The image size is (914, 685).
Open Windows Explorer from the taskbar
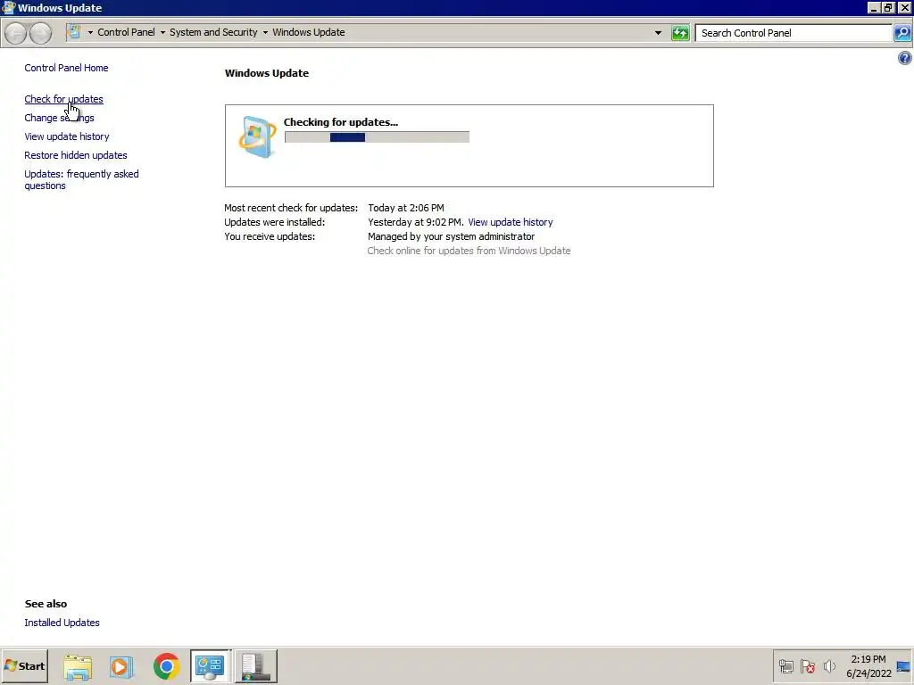pyautogui.click(x=79, y=666)
